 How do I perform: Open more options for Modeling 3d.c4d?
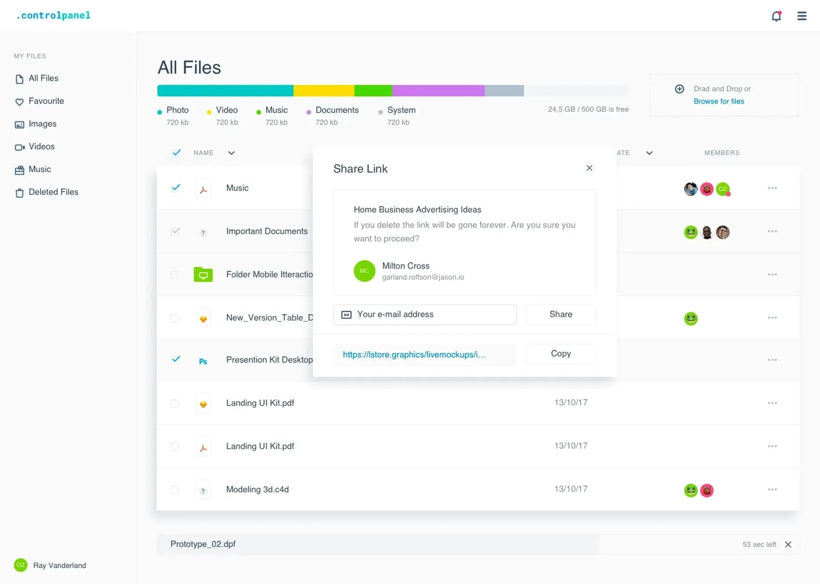772,490
